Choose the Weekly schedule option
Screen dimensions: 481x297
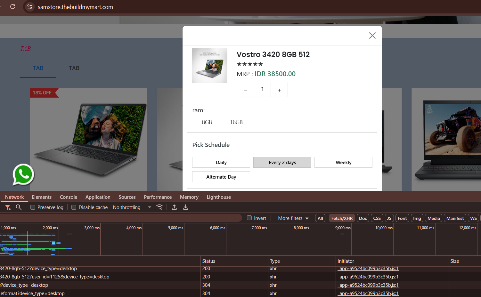pos(343,162)
